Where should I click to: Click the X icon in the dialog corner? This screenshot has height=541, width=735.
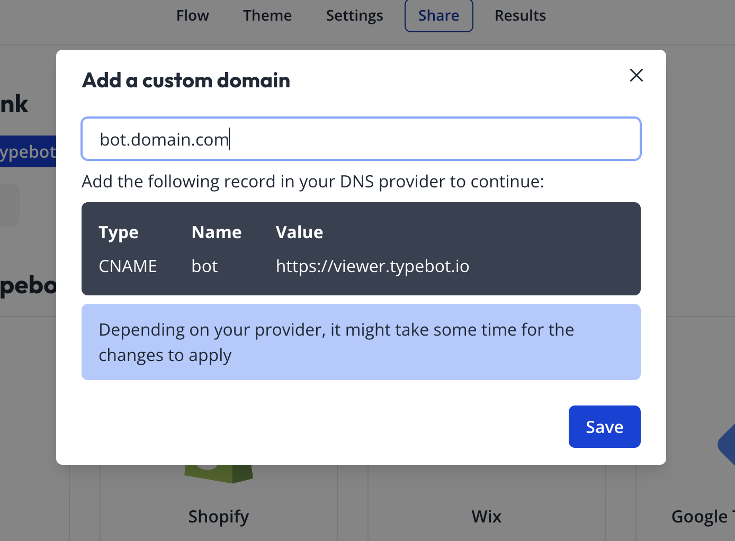(636, 75)
